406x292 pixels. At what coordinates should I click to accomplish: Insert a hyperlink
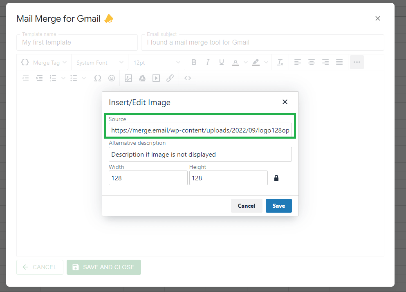click(x=170, y=78)
